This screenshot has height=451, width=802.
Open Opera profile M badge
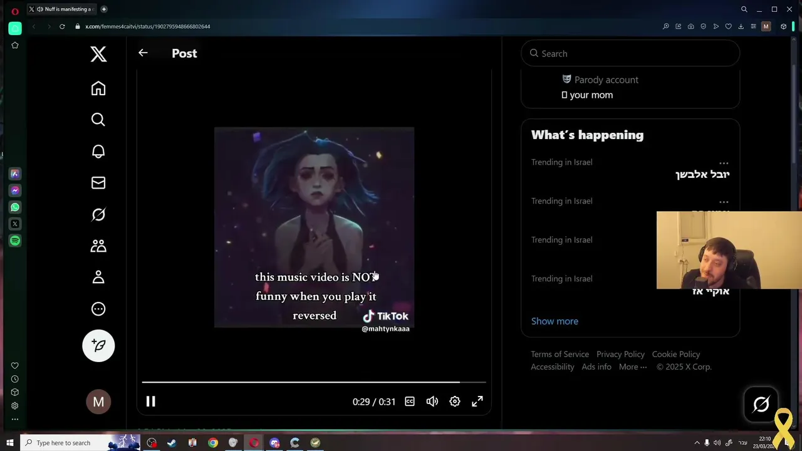tap(766, 26)
